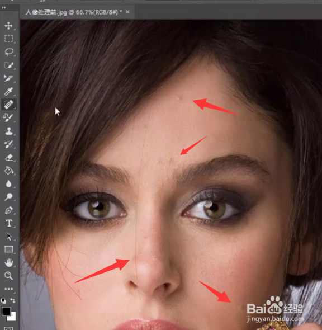This screenshot has width=322, height=330.
Task: Select the Eyedropper tool
Action: pos(8,91)
